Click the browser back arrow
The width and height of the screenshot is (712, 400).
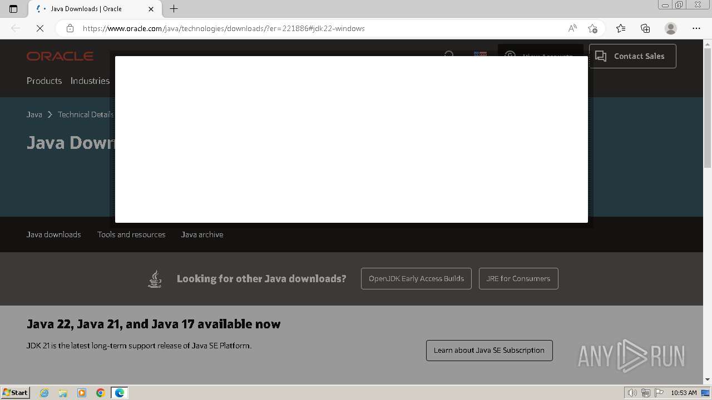point(16,28)
